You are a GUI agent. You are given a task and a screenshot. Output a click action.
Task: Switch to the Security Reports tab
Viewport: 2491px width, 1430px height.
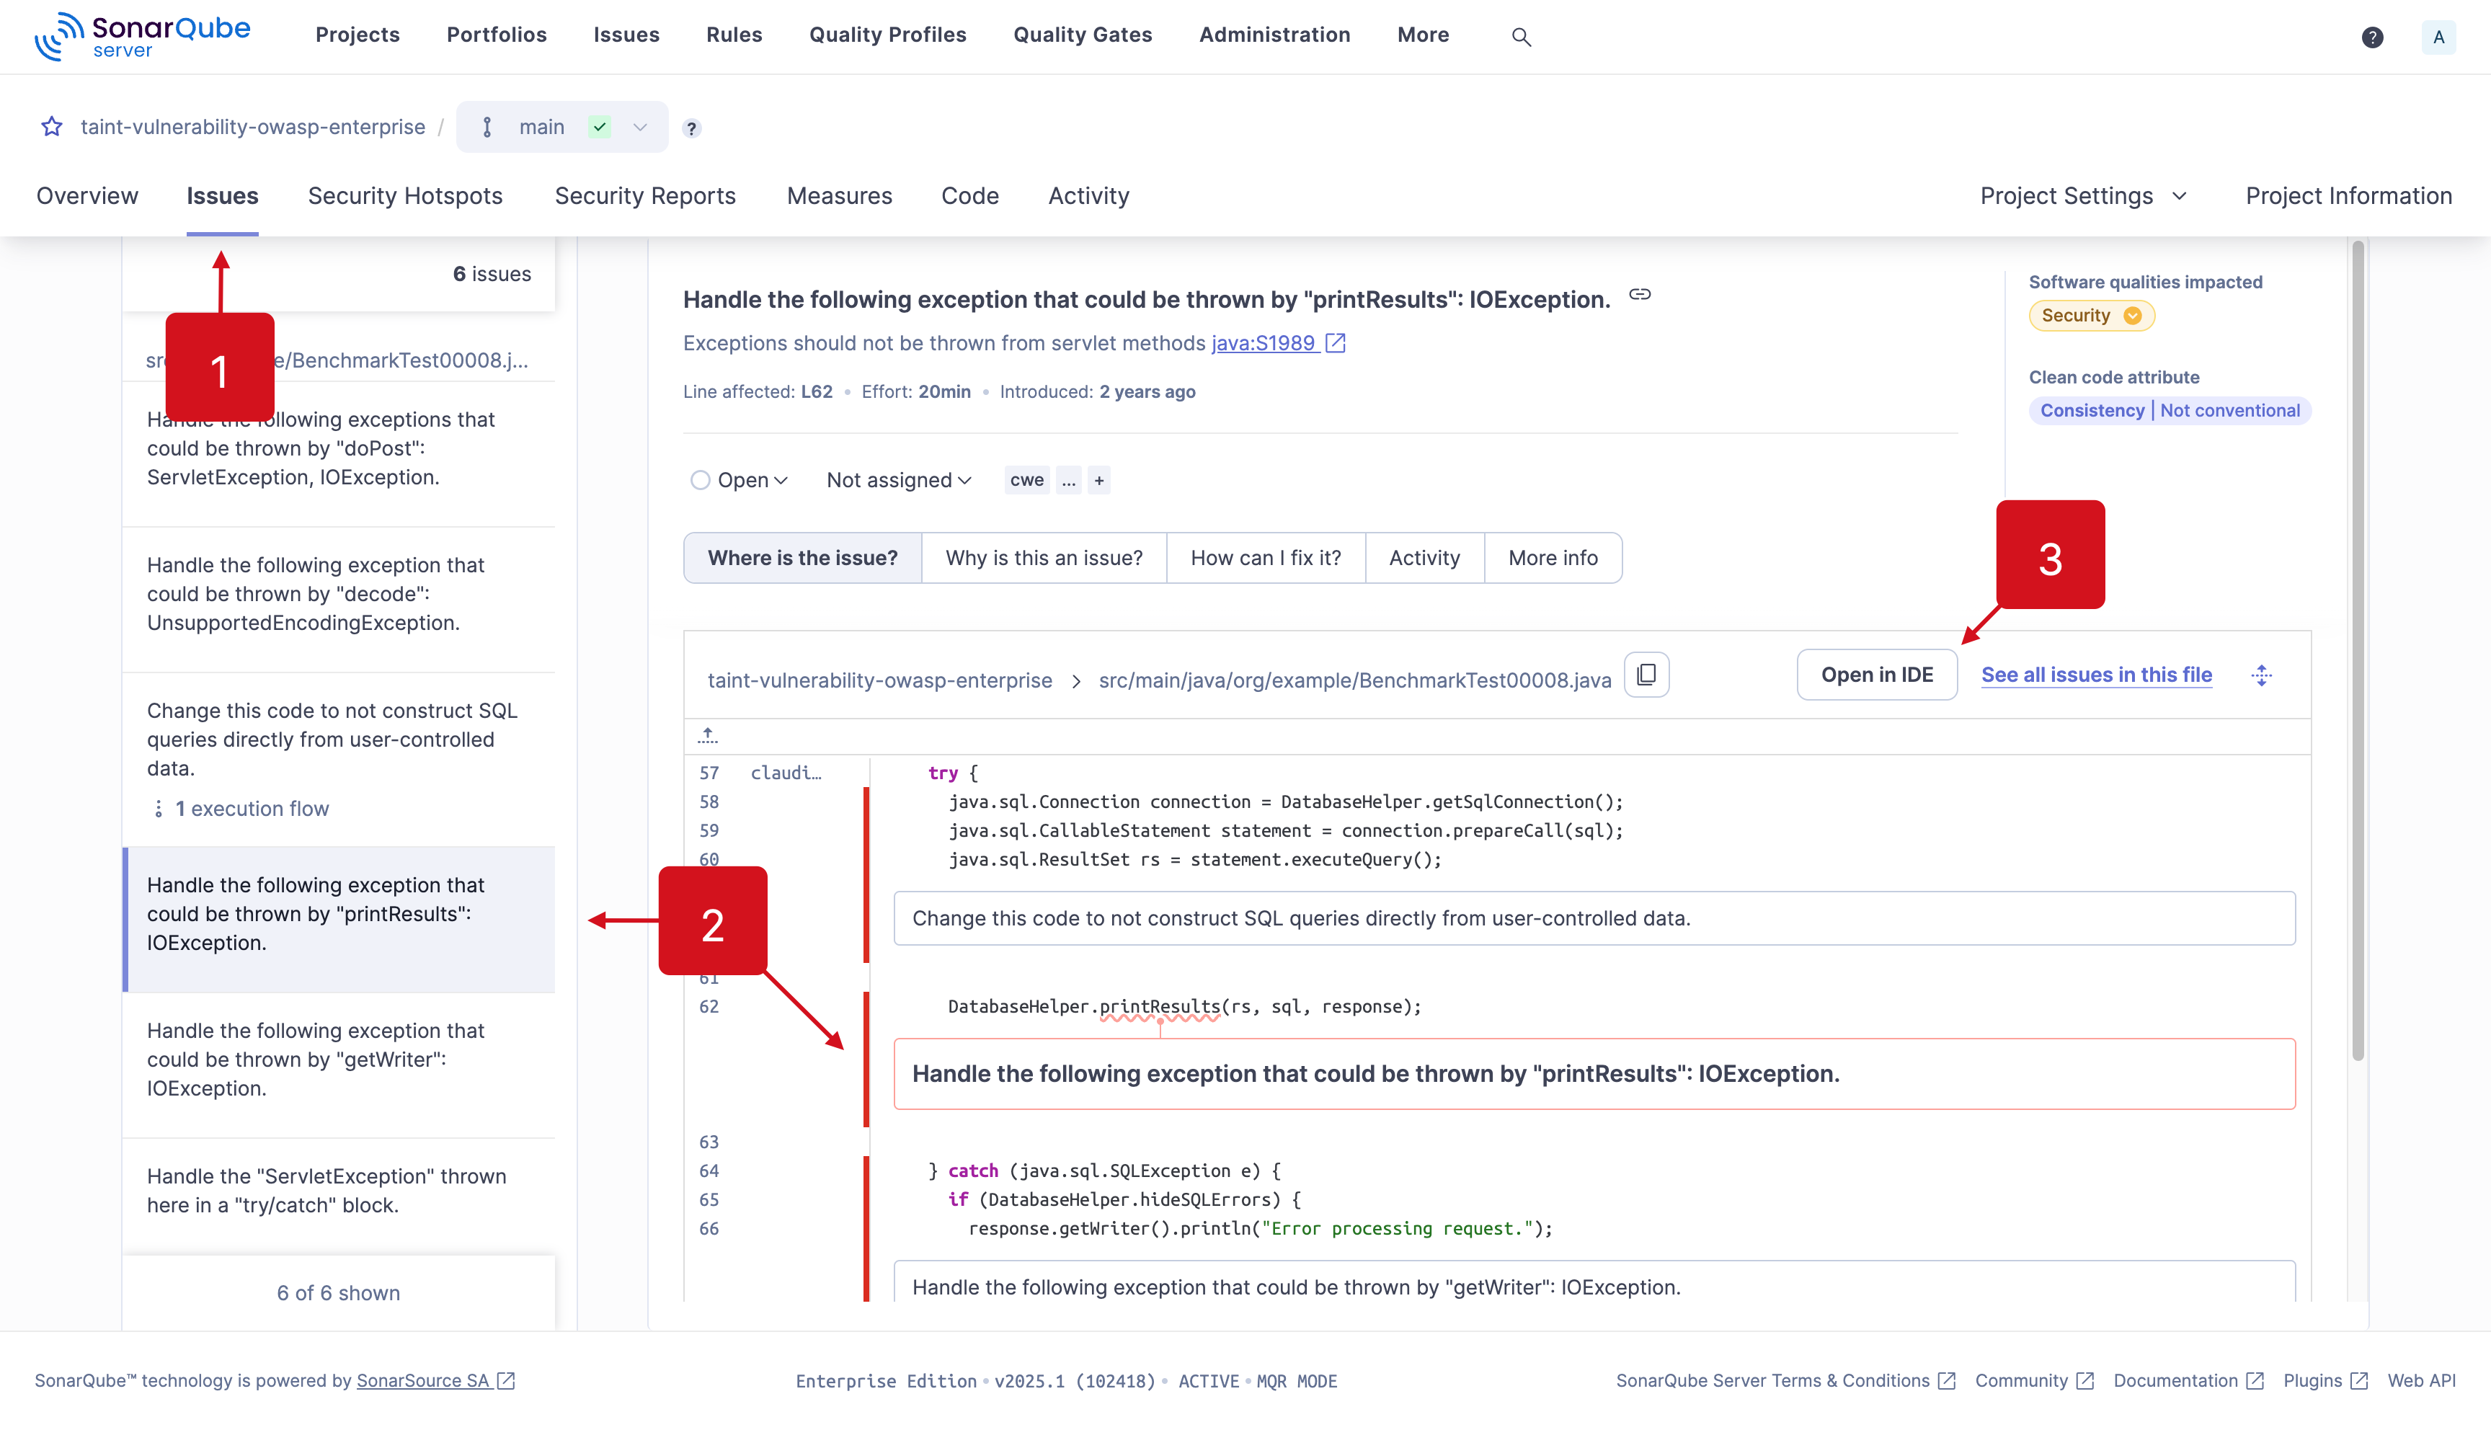[644, 195]
